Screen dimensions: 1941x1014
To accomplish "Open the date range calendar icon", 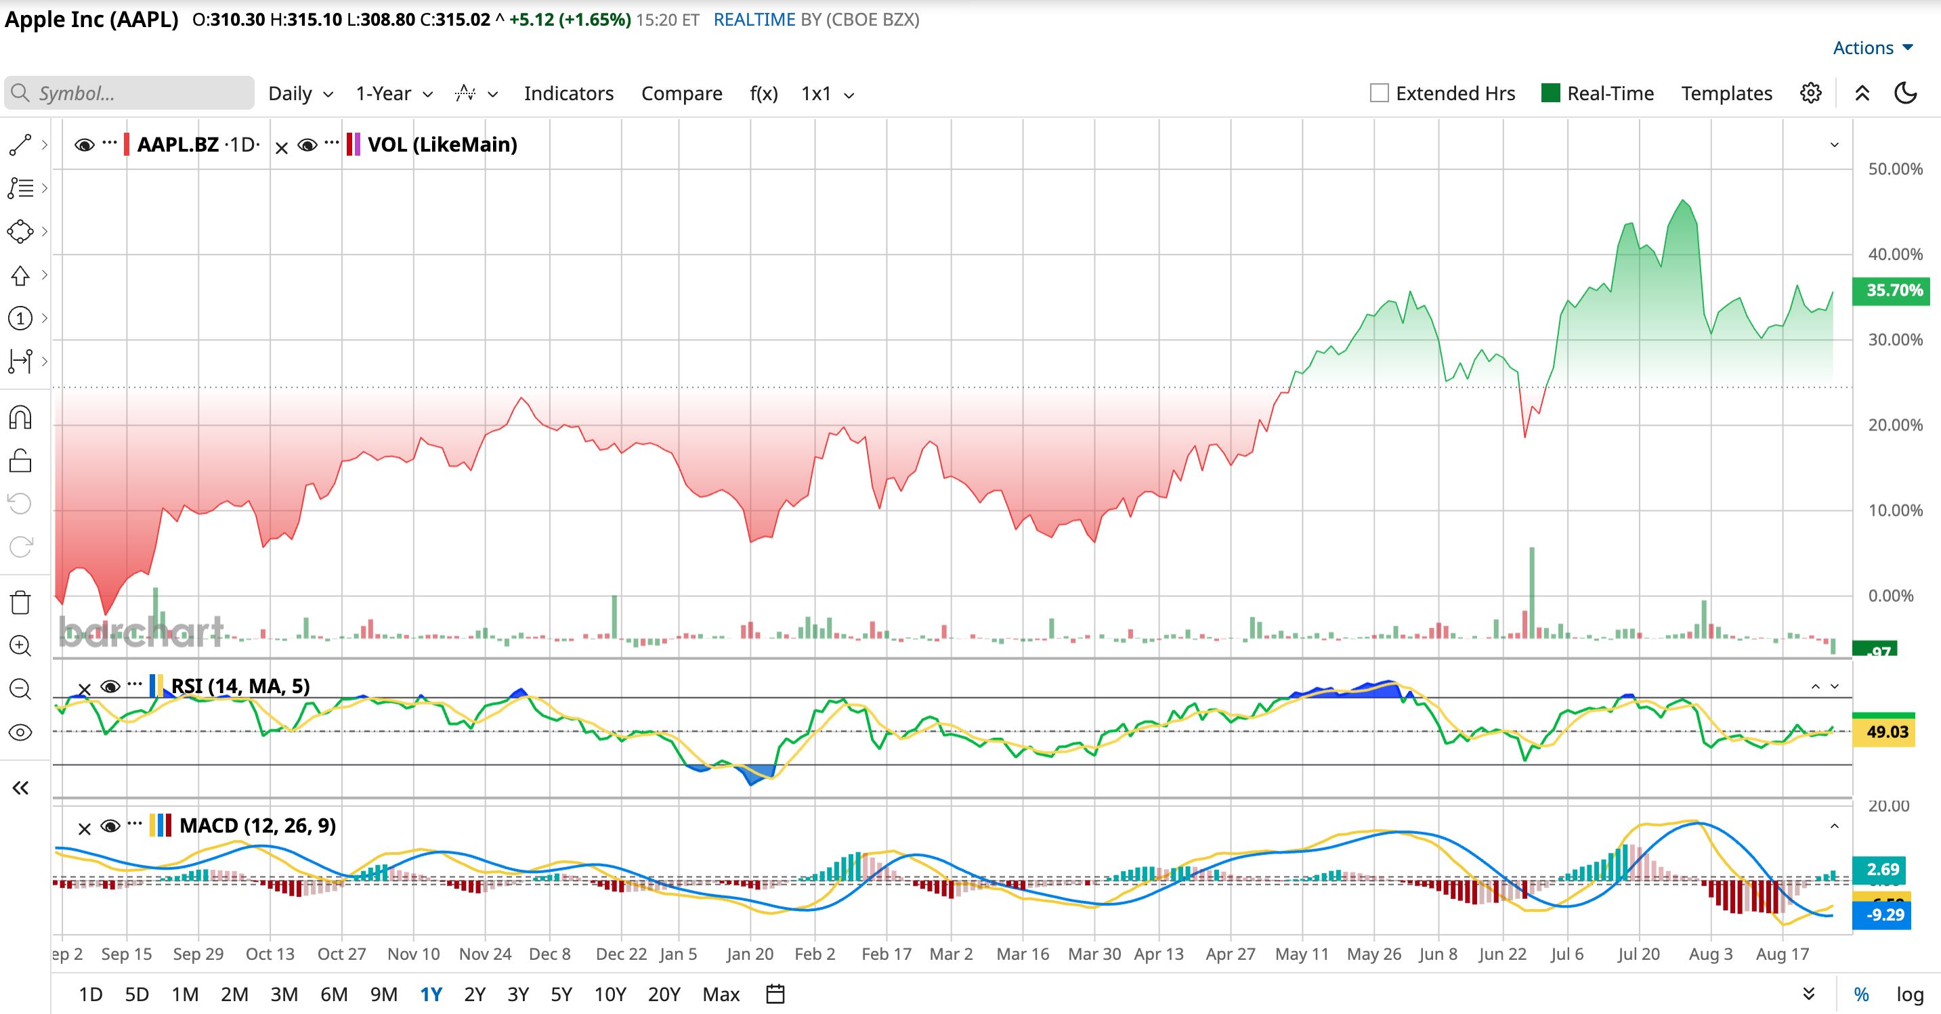I will (x=775, y=994).
